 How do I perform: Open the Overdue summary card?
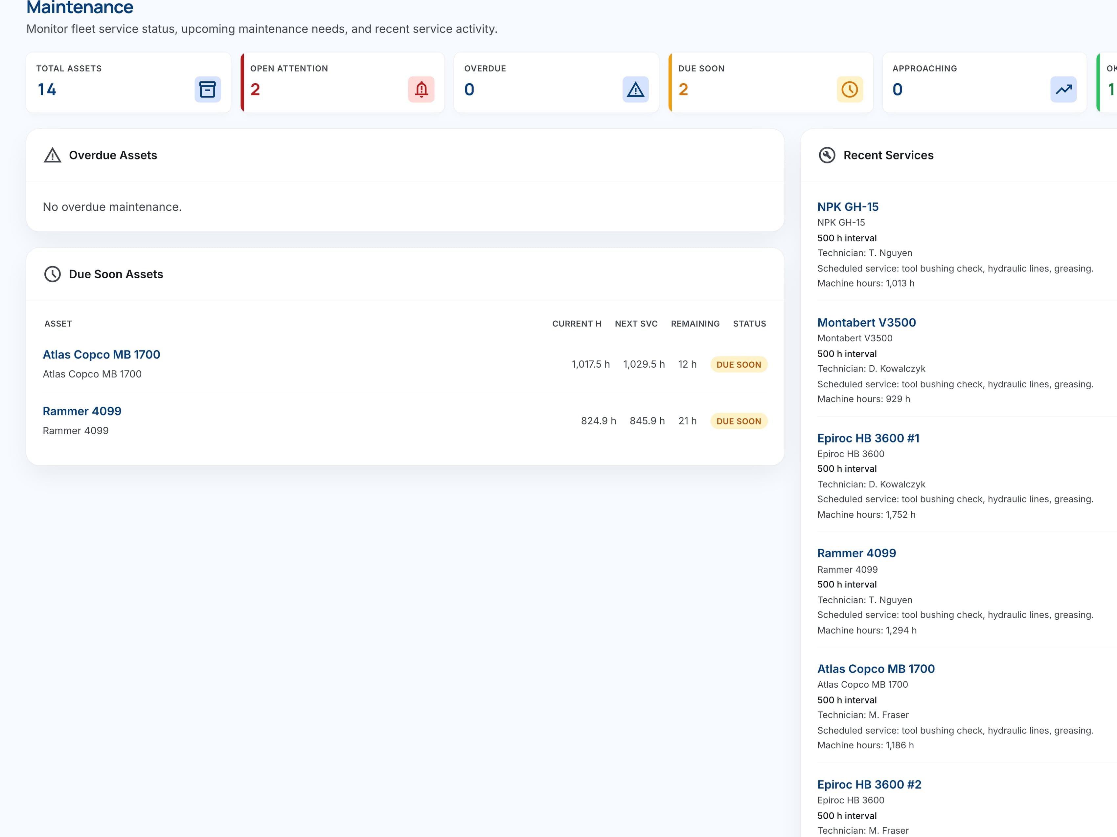(x=557, y=82)
